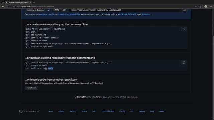
Task: Copy the create new repository commands
Action: pyautogui.click(x=184, y=29)
